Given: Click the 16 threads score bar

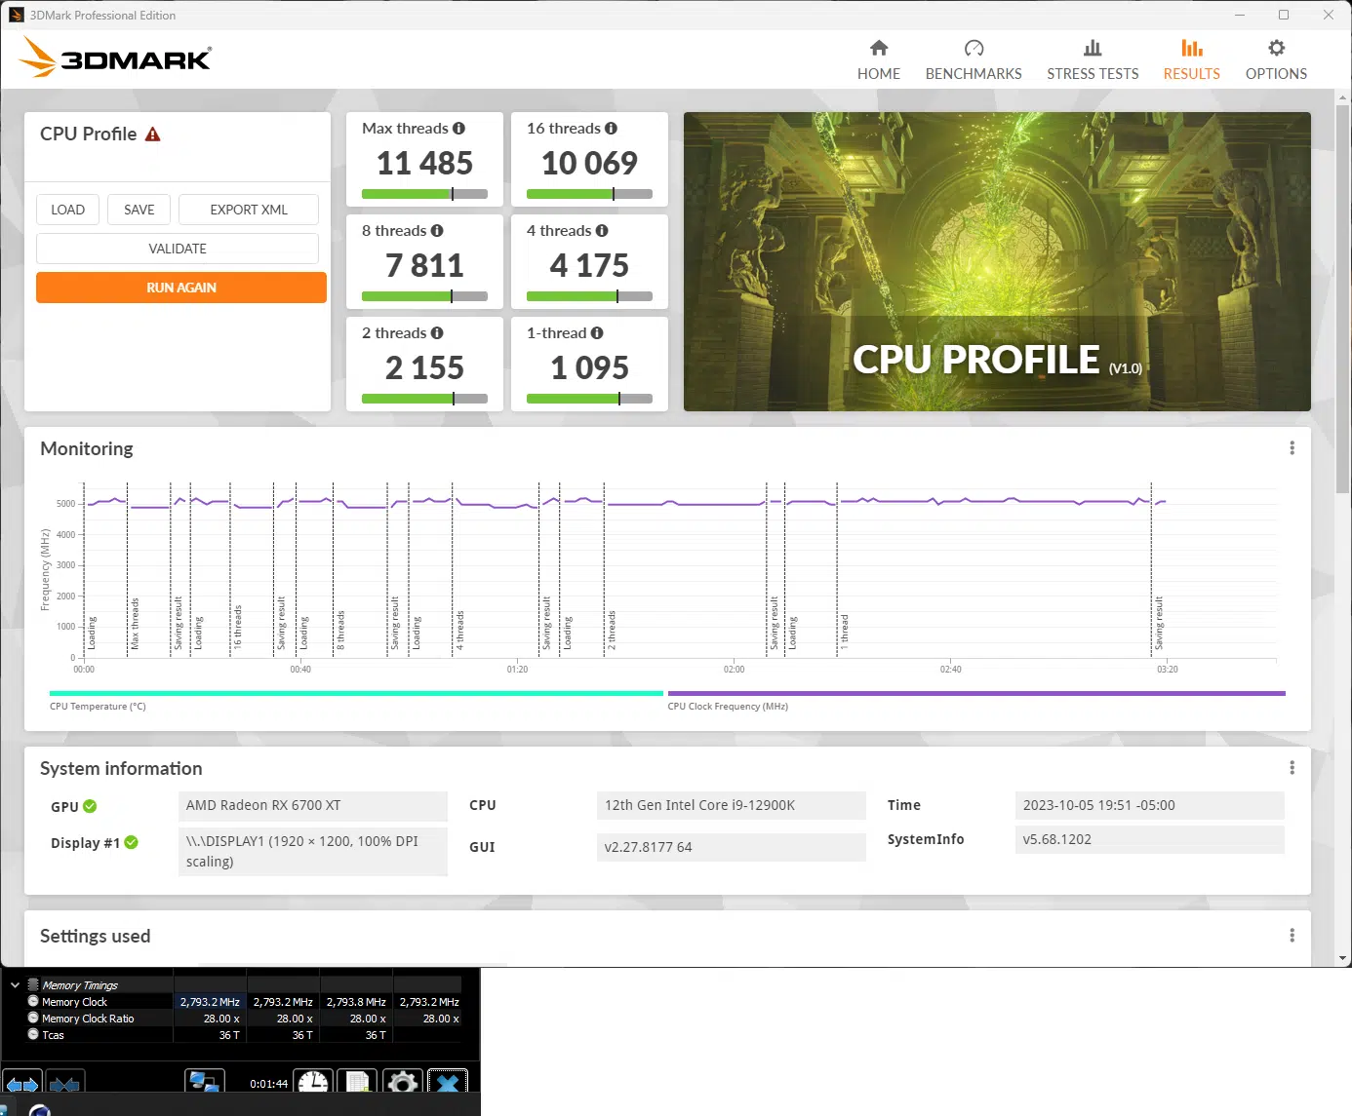Looking at the screenshot, I should (589, 194).
